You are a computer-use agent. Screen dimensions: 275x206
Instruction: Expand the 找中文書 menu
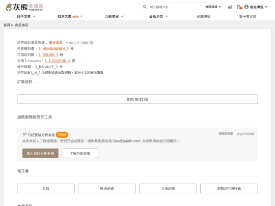tap(26, 16)
